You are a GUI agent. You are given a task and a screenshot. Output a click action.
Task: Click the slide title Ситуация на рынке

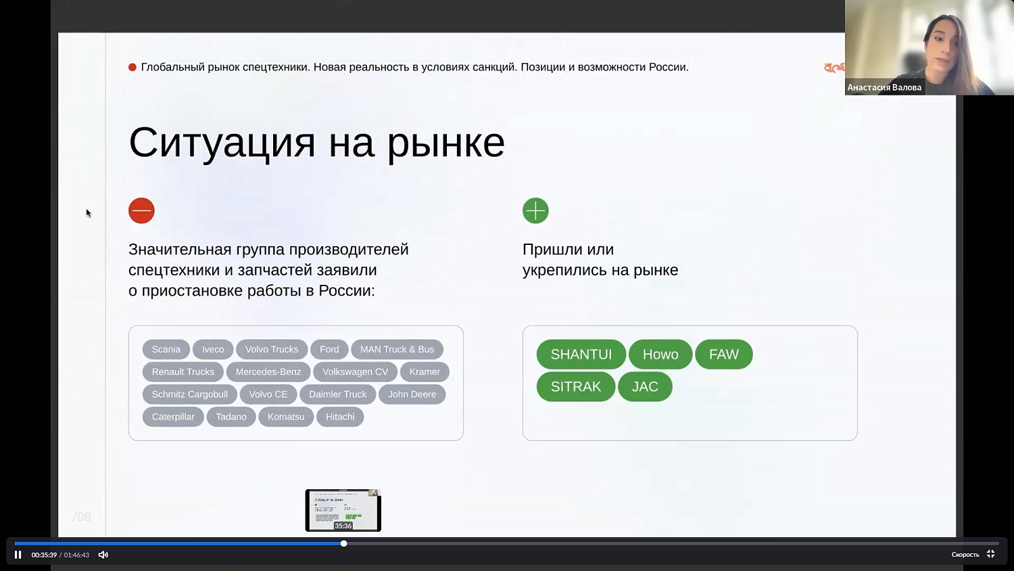tap(316, 143)
